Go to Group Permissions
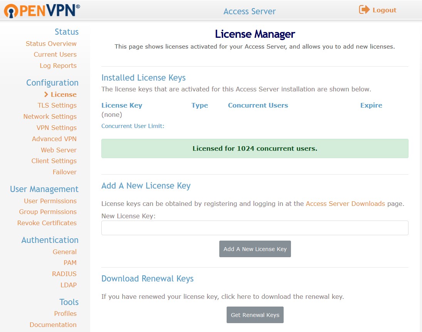Image resolution: width=422 pixels, height=332 pixels. [x=48, y=212]
